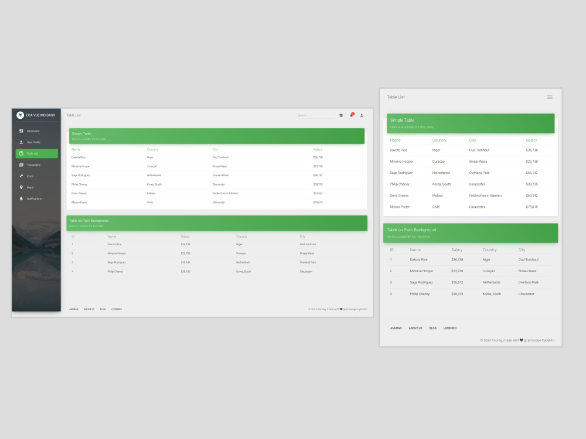The height and width of the screenshot is (439, 586).
Task: Select the Typography icon in the sidebar
Action: click(21, 164)
